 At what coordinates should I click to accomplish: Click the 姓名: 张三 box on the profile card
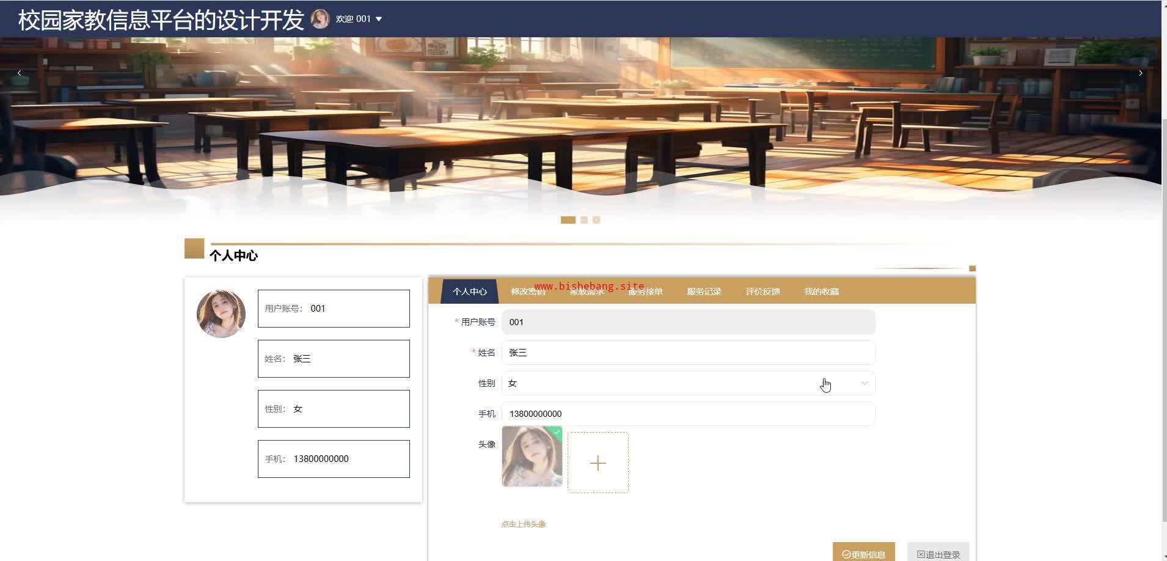[x=334, y=359]
